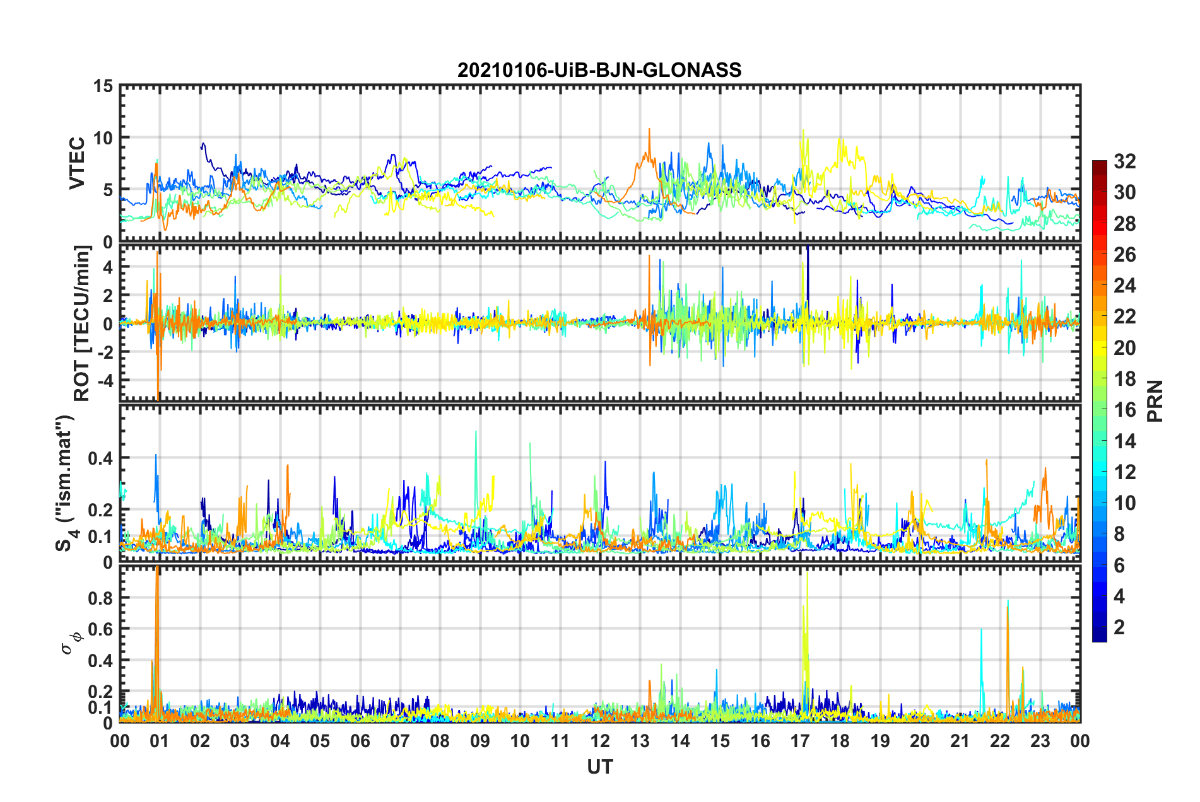Click the ROT [TECU/min] axis label

(x=82, y=323)
